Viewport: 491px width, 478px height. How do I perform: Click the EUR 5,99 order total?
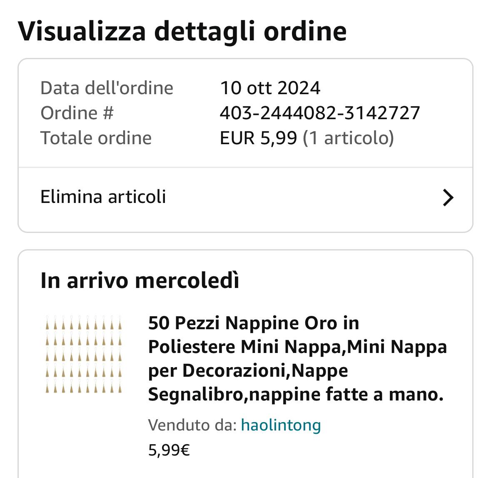258,138
